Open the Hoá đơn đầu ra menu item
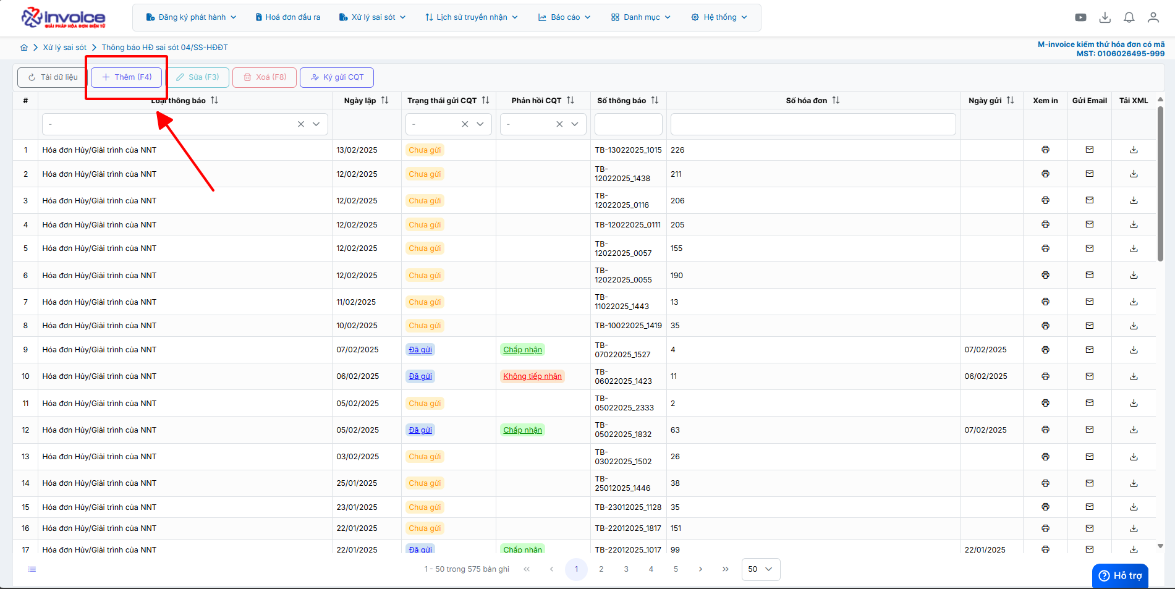This screenshot has width=1175, height=589. tap(288, 17)
